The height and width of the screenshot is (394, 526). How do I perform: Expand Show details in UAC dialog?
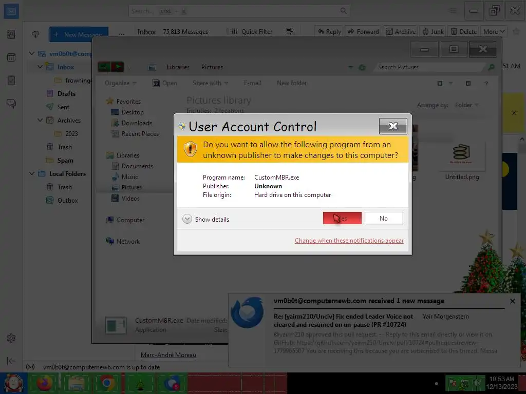[x=206, y=219]
